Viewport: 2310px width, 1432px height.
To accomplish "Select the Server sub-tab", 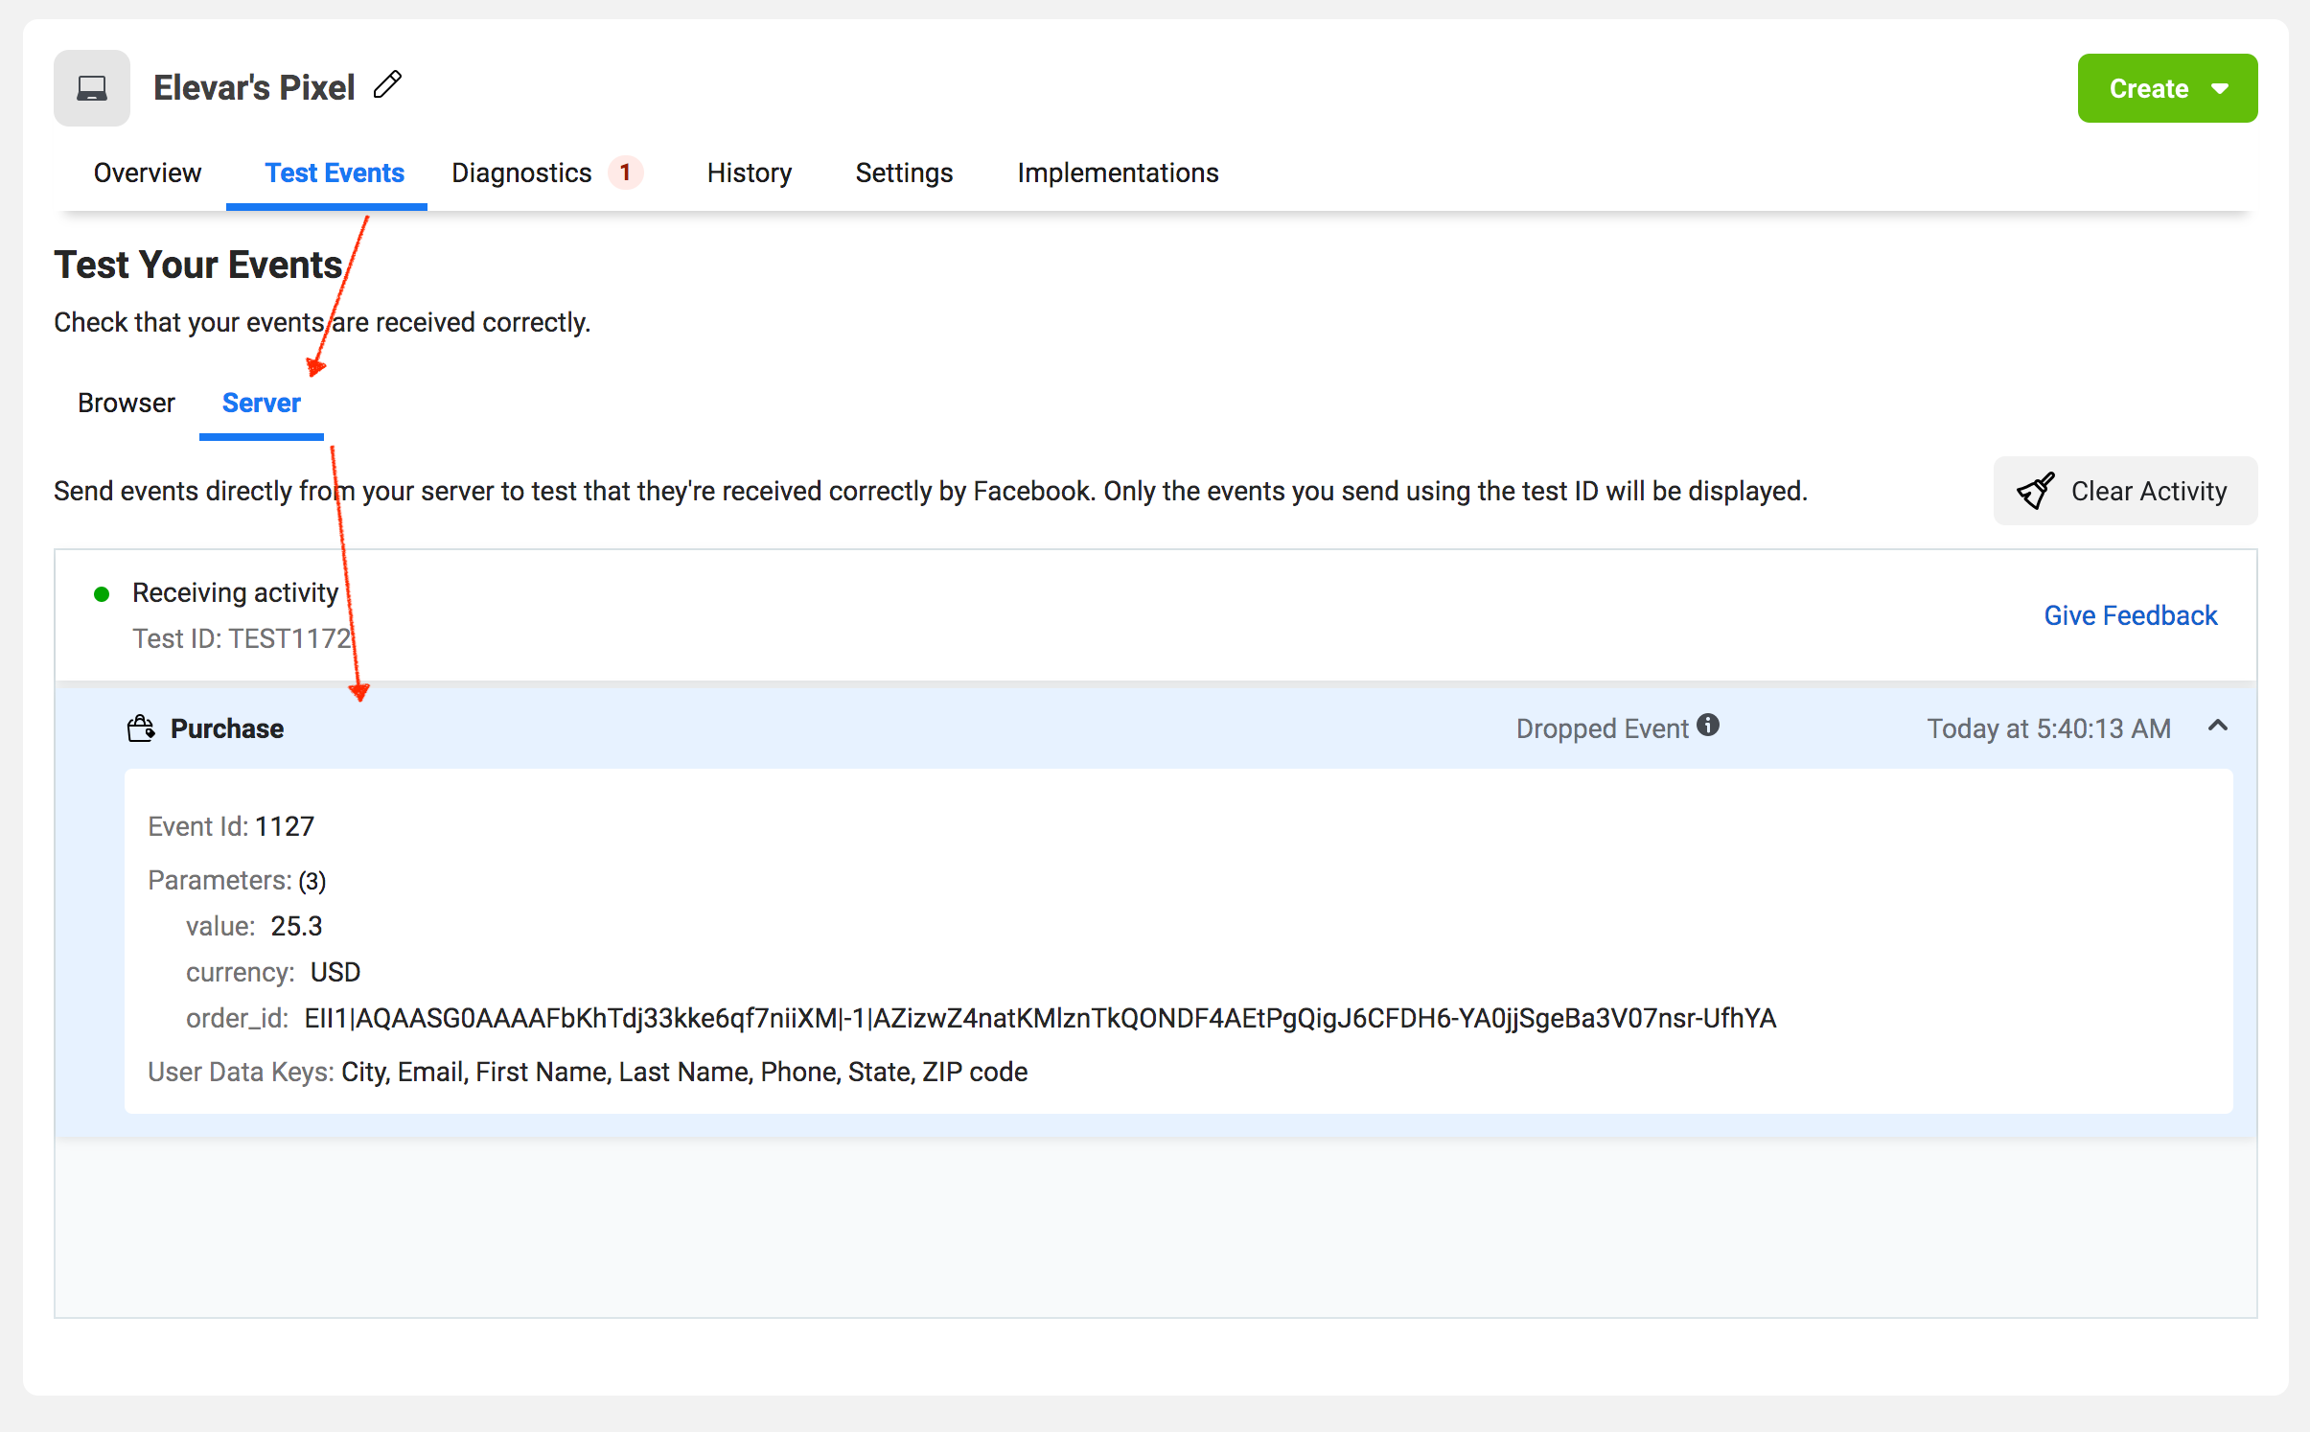I will (261, 403).
